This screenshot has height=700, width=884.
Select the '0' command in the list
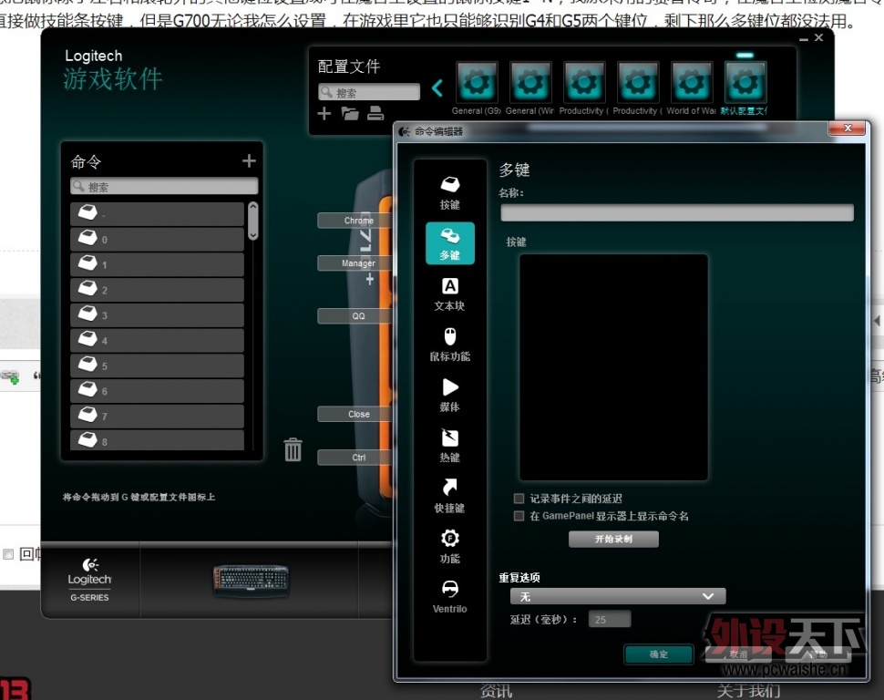click(158, 239)
